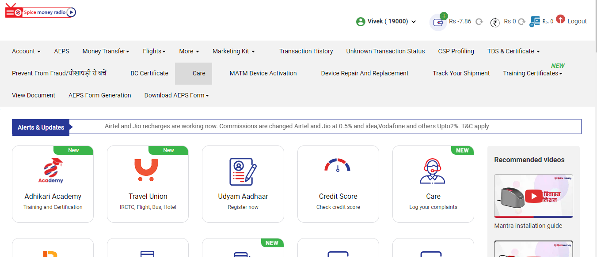Click the Recommended videos heading
The height and width of the screenshot is (257, 597).
point(529,160)
